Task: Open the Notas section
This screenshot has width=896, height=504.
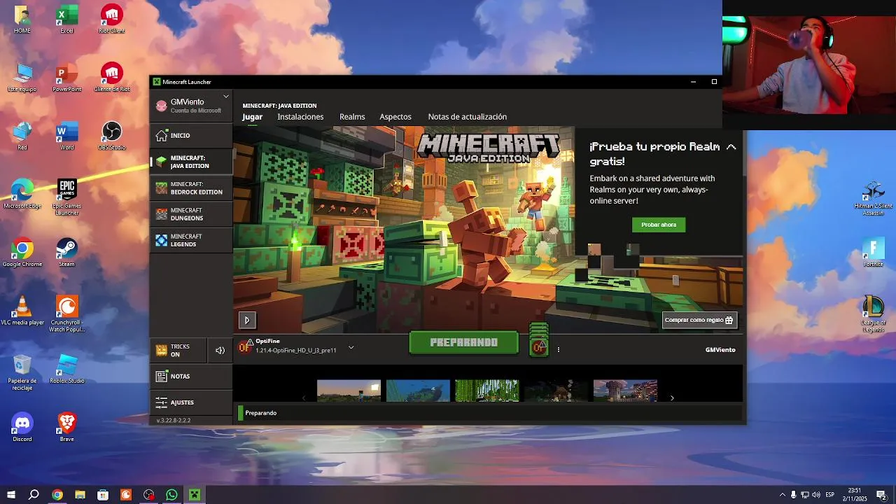Action: click(191, 376)
